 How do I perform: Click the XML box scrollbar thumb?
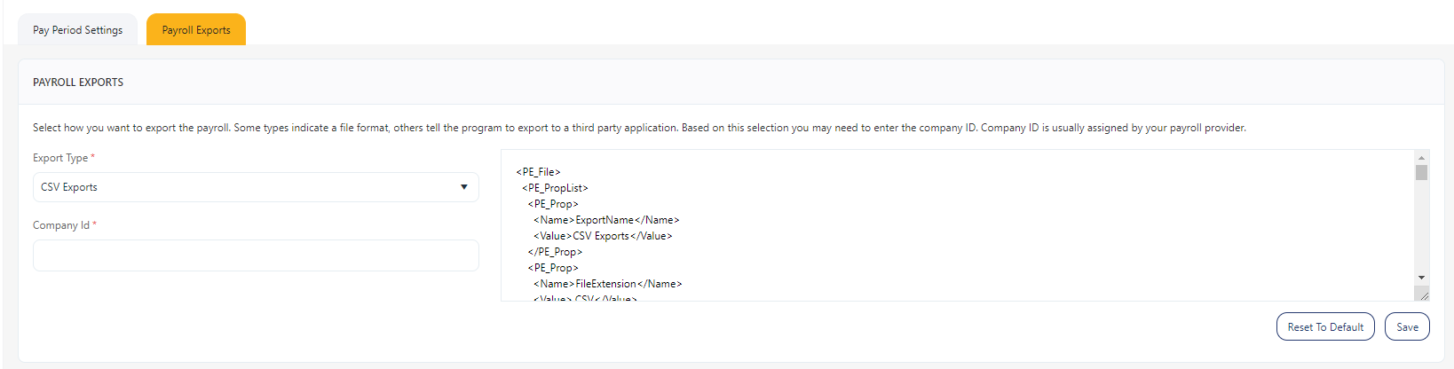[x=1421, y=172]
